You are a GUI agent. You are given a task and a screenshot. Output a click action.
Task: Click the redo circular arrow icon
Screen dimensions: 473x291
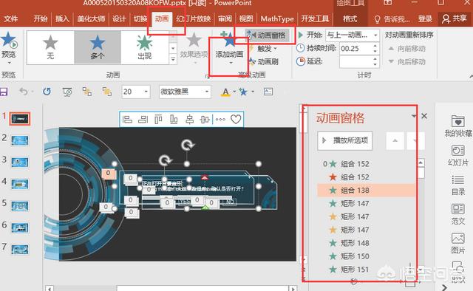click(47, 91)
